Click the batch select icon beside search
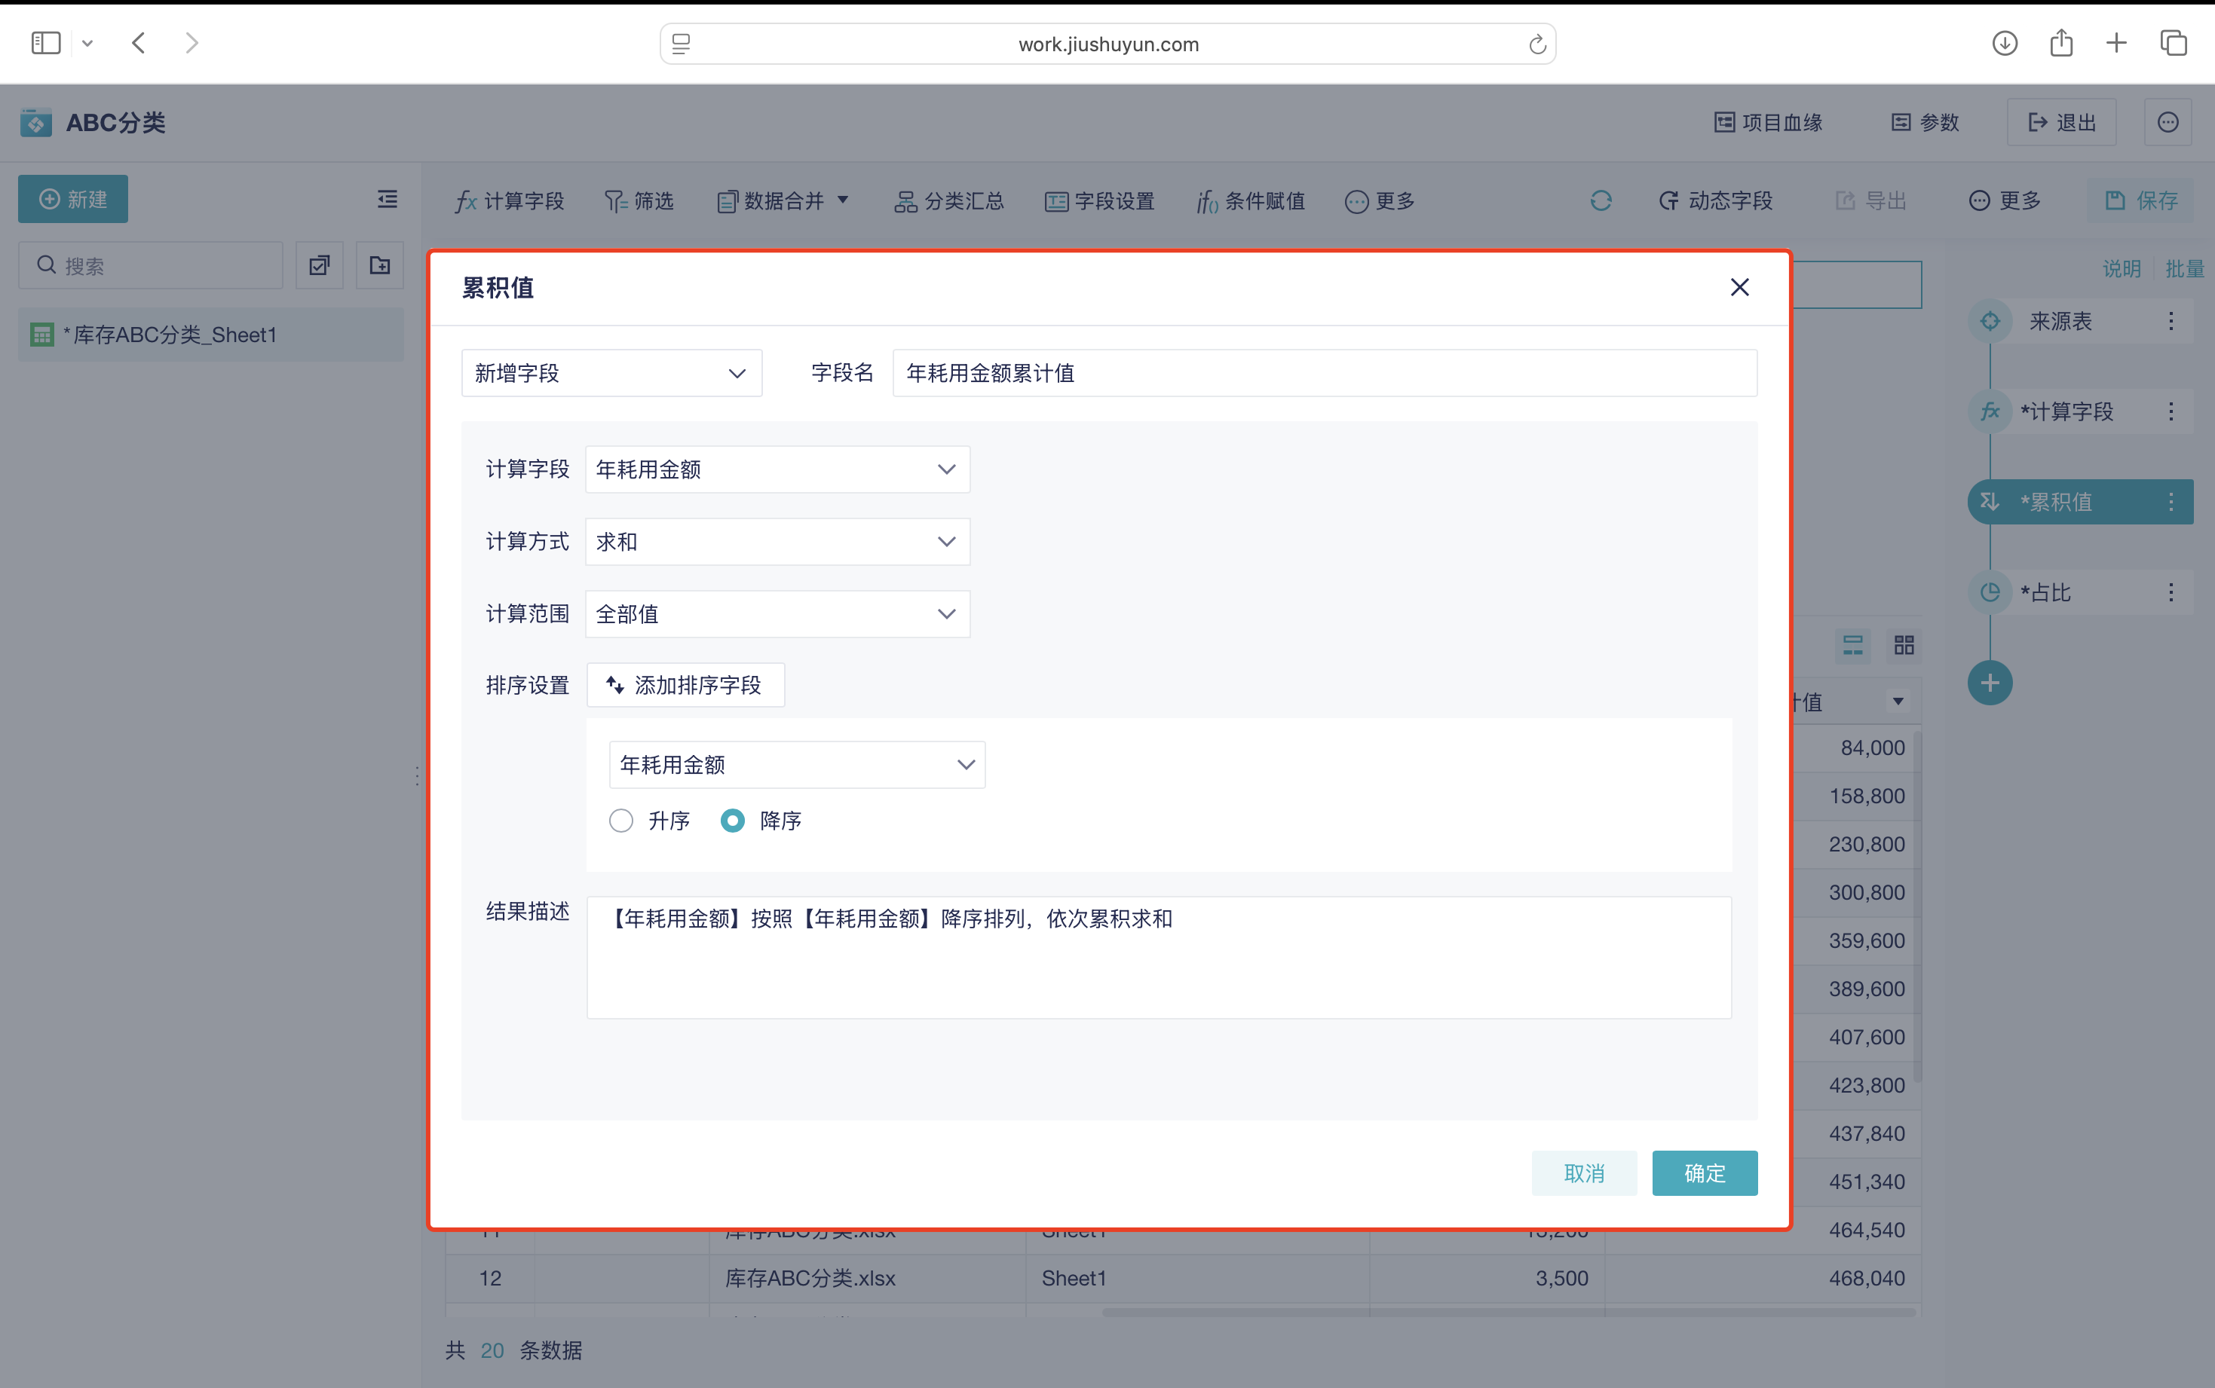Screen dimensions: 2215x1388 pos(320,265)
